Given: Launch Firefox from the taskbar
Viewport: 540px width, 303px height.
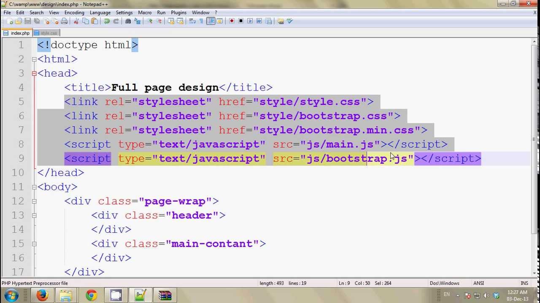Looking at the screenshot, I should [x=42, y=295].
